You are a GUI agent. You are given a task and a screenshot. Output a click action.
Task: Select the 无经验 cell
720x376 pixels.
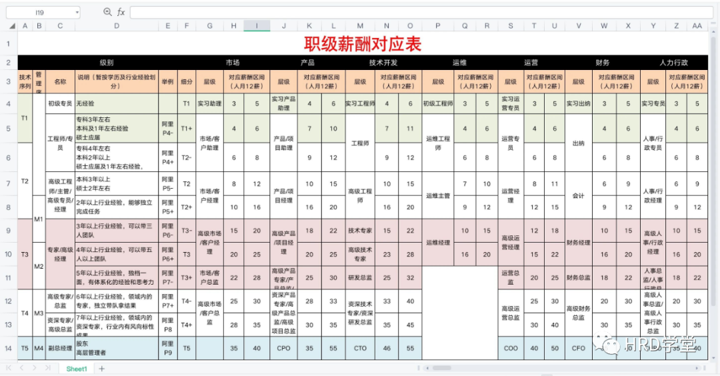[x=117, y=103]
